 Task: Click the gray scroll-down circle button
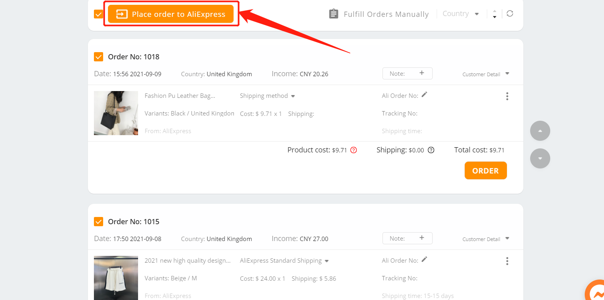click(540, 158)
